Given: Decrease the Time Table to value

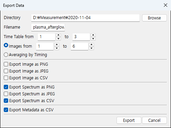Looking at the screenshot, I should [93, 39].
